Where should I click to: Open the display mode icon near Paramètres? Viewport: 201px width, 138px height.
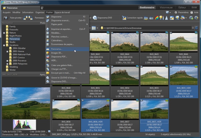click(x=167, y=12)
